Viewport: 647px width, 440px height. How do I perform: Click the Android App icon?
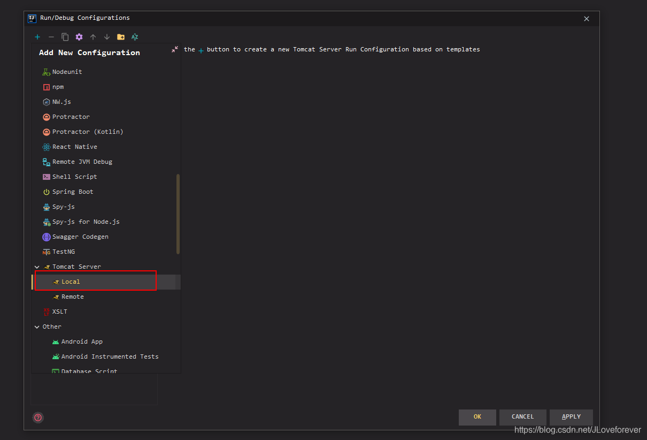point(56,342)
